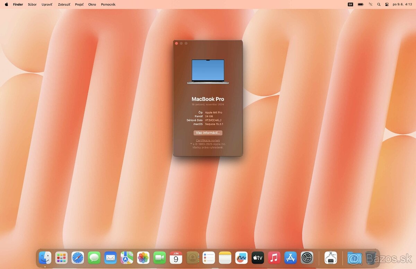The image size is (416, 269).
Task: Switch keyboard layout via SK indicator
Action: tap(350, 4)
